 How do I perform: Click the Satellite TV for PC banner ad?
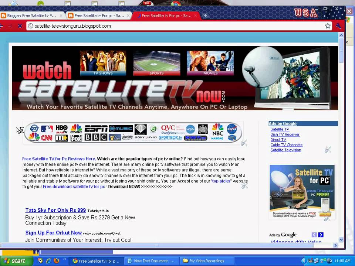[302, 192]
